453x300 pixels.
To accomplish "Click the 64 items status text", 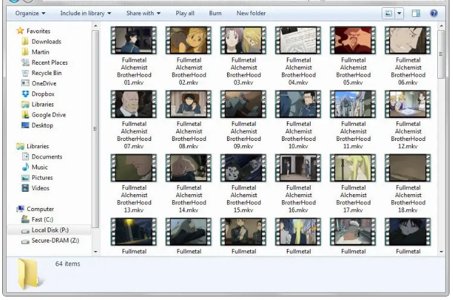I will click(x=68, y=264).
